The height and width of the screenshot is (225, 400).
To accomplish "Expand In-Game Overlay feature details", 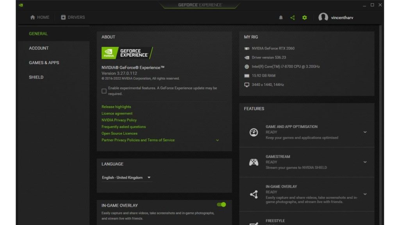I will [365, 194].
